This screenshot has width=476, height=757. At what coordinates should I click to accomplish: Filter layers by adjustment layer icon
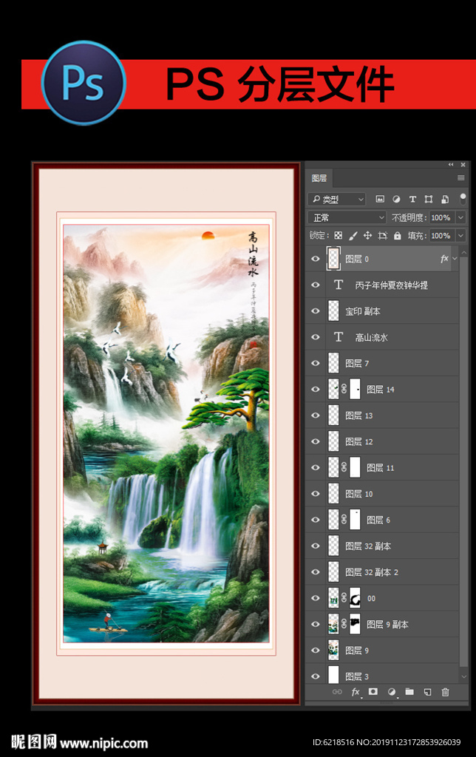pyautogui.click(x=396, y=199)
